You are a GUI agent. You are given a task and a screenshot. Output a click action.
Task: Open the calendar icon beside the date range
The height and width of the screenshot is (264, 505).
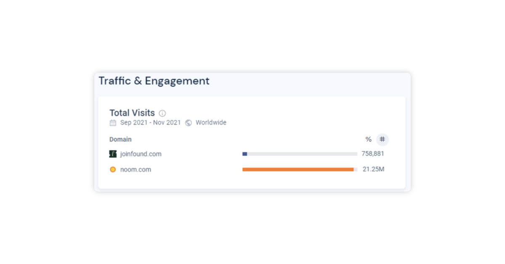click(x=112, y=122)
